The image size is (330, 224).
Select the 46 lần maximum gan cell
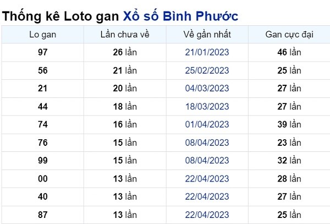[x=289, y=52]
